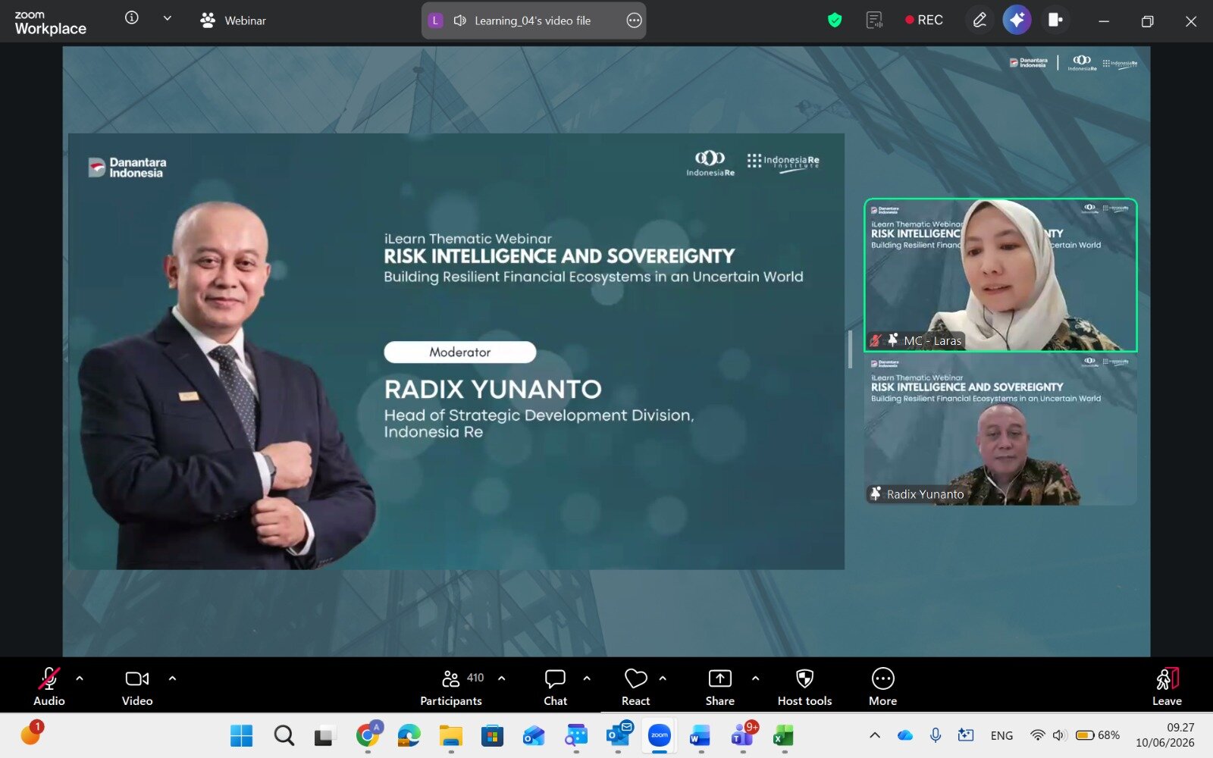Expand the Share options caret

click(x=755, y=678)
